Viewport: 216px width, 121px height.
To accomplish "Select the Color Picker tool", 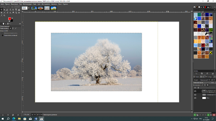I will point(2,15).
